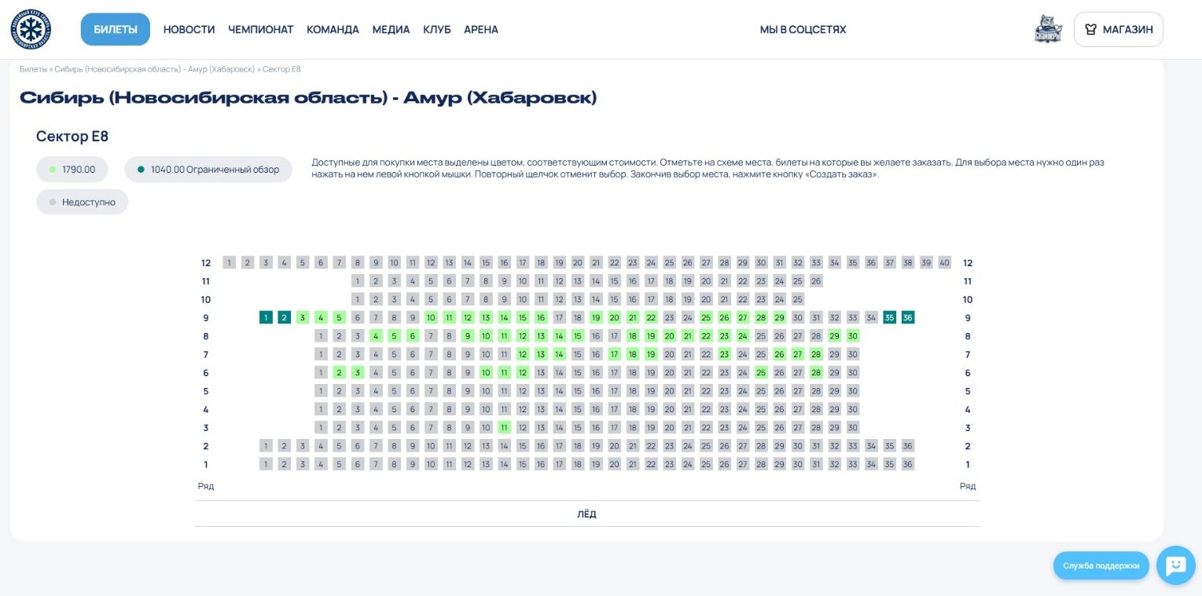
Task: Click the Служба поддержки button
Action: tap(1101, 565)
